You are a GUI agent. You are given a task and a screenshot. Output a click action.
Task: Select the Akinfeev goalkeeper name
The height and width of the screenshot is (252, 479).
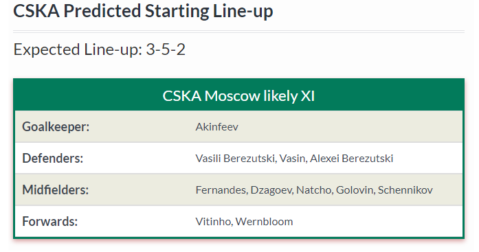point(217,126)
